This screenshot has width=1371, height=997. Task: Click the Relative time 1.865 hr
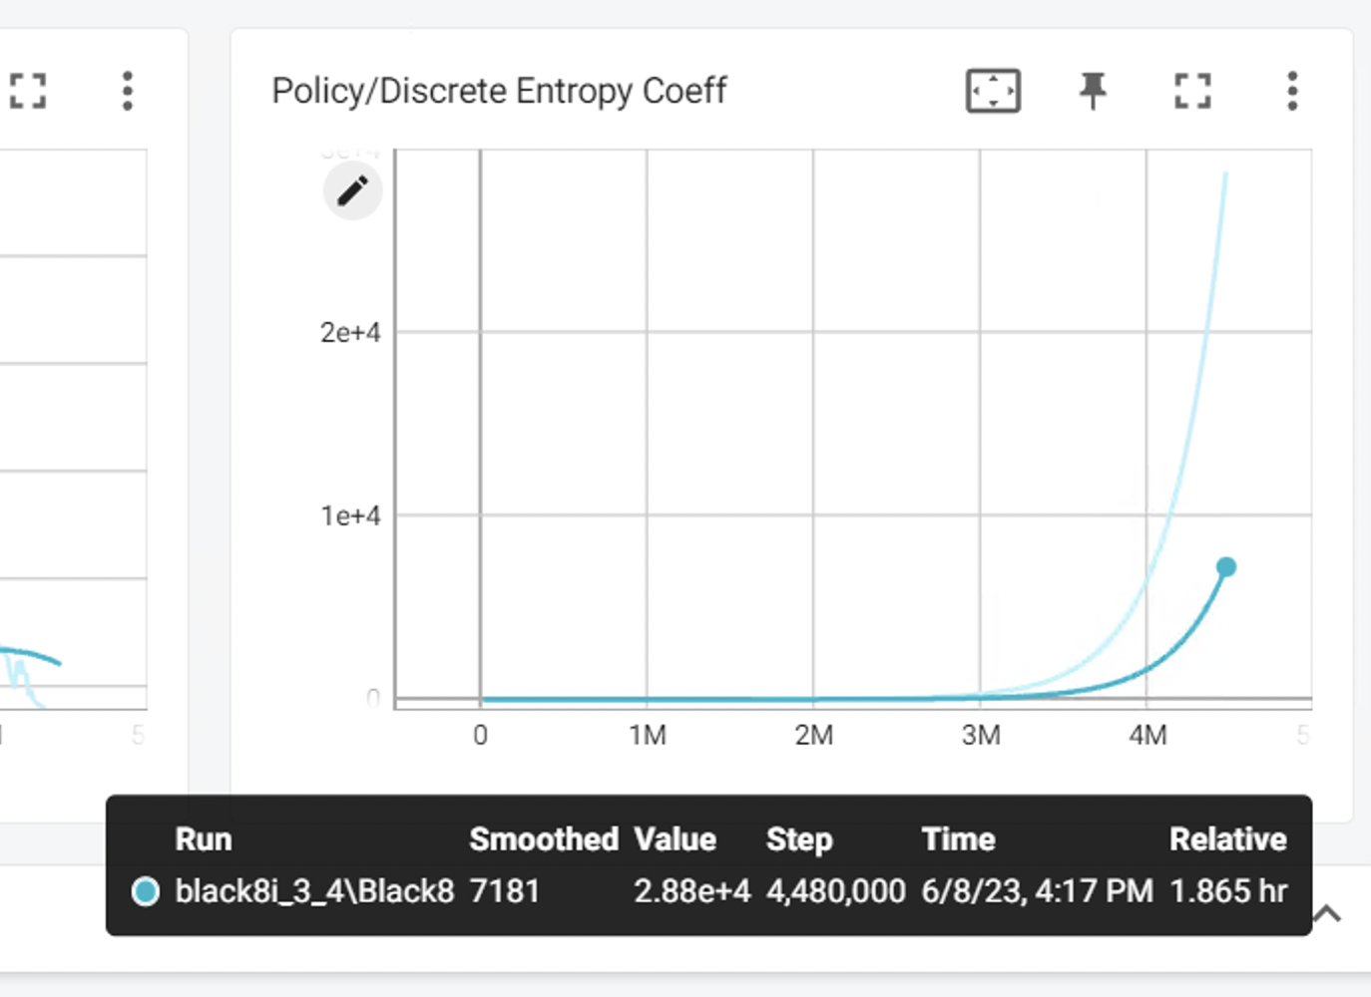point(1229,890)
